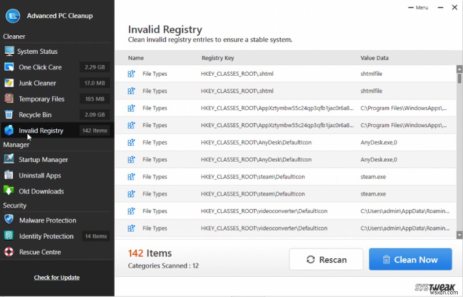Open the Old Downloads green arrow icon
Image resolution: width=463 pixels, height=297 pixels.
(9, 191)
